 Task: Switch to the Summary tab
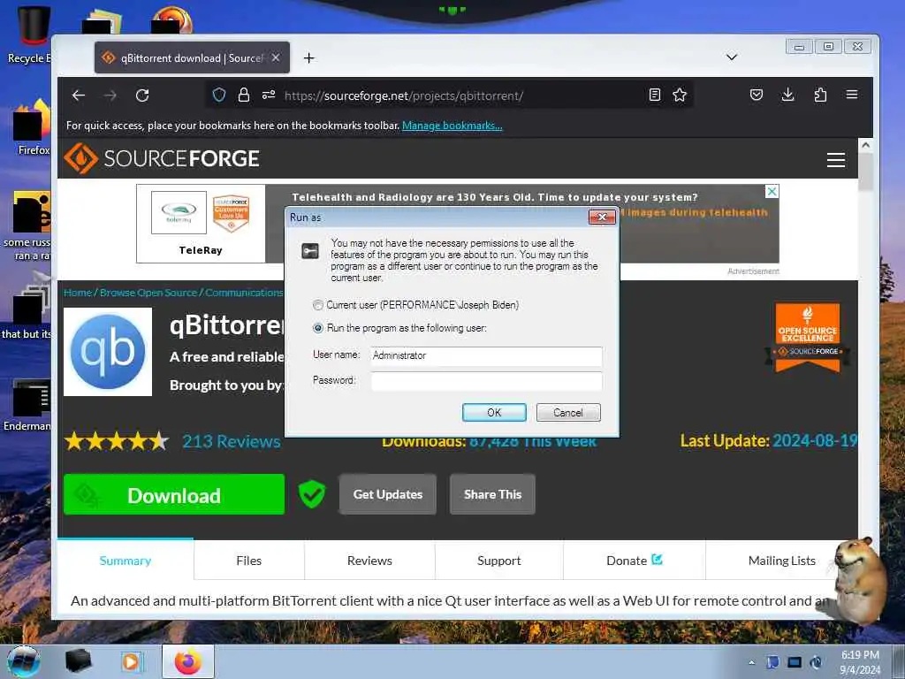(125, 560)
